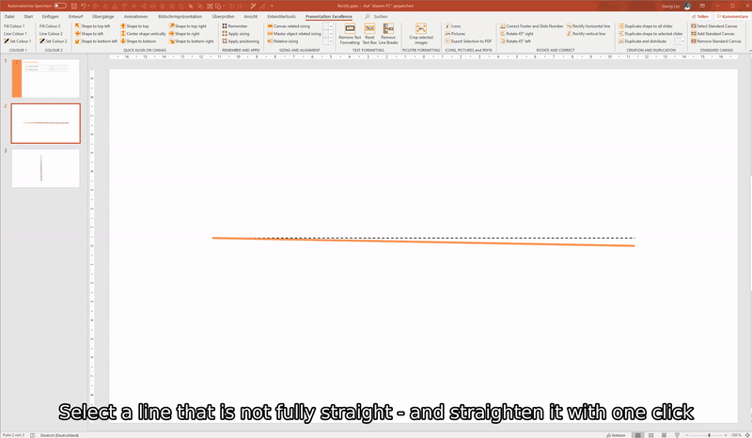Viewport: 752px width, 438px height.
Task: Click Relative sizing
Action: tap(283, 41)
